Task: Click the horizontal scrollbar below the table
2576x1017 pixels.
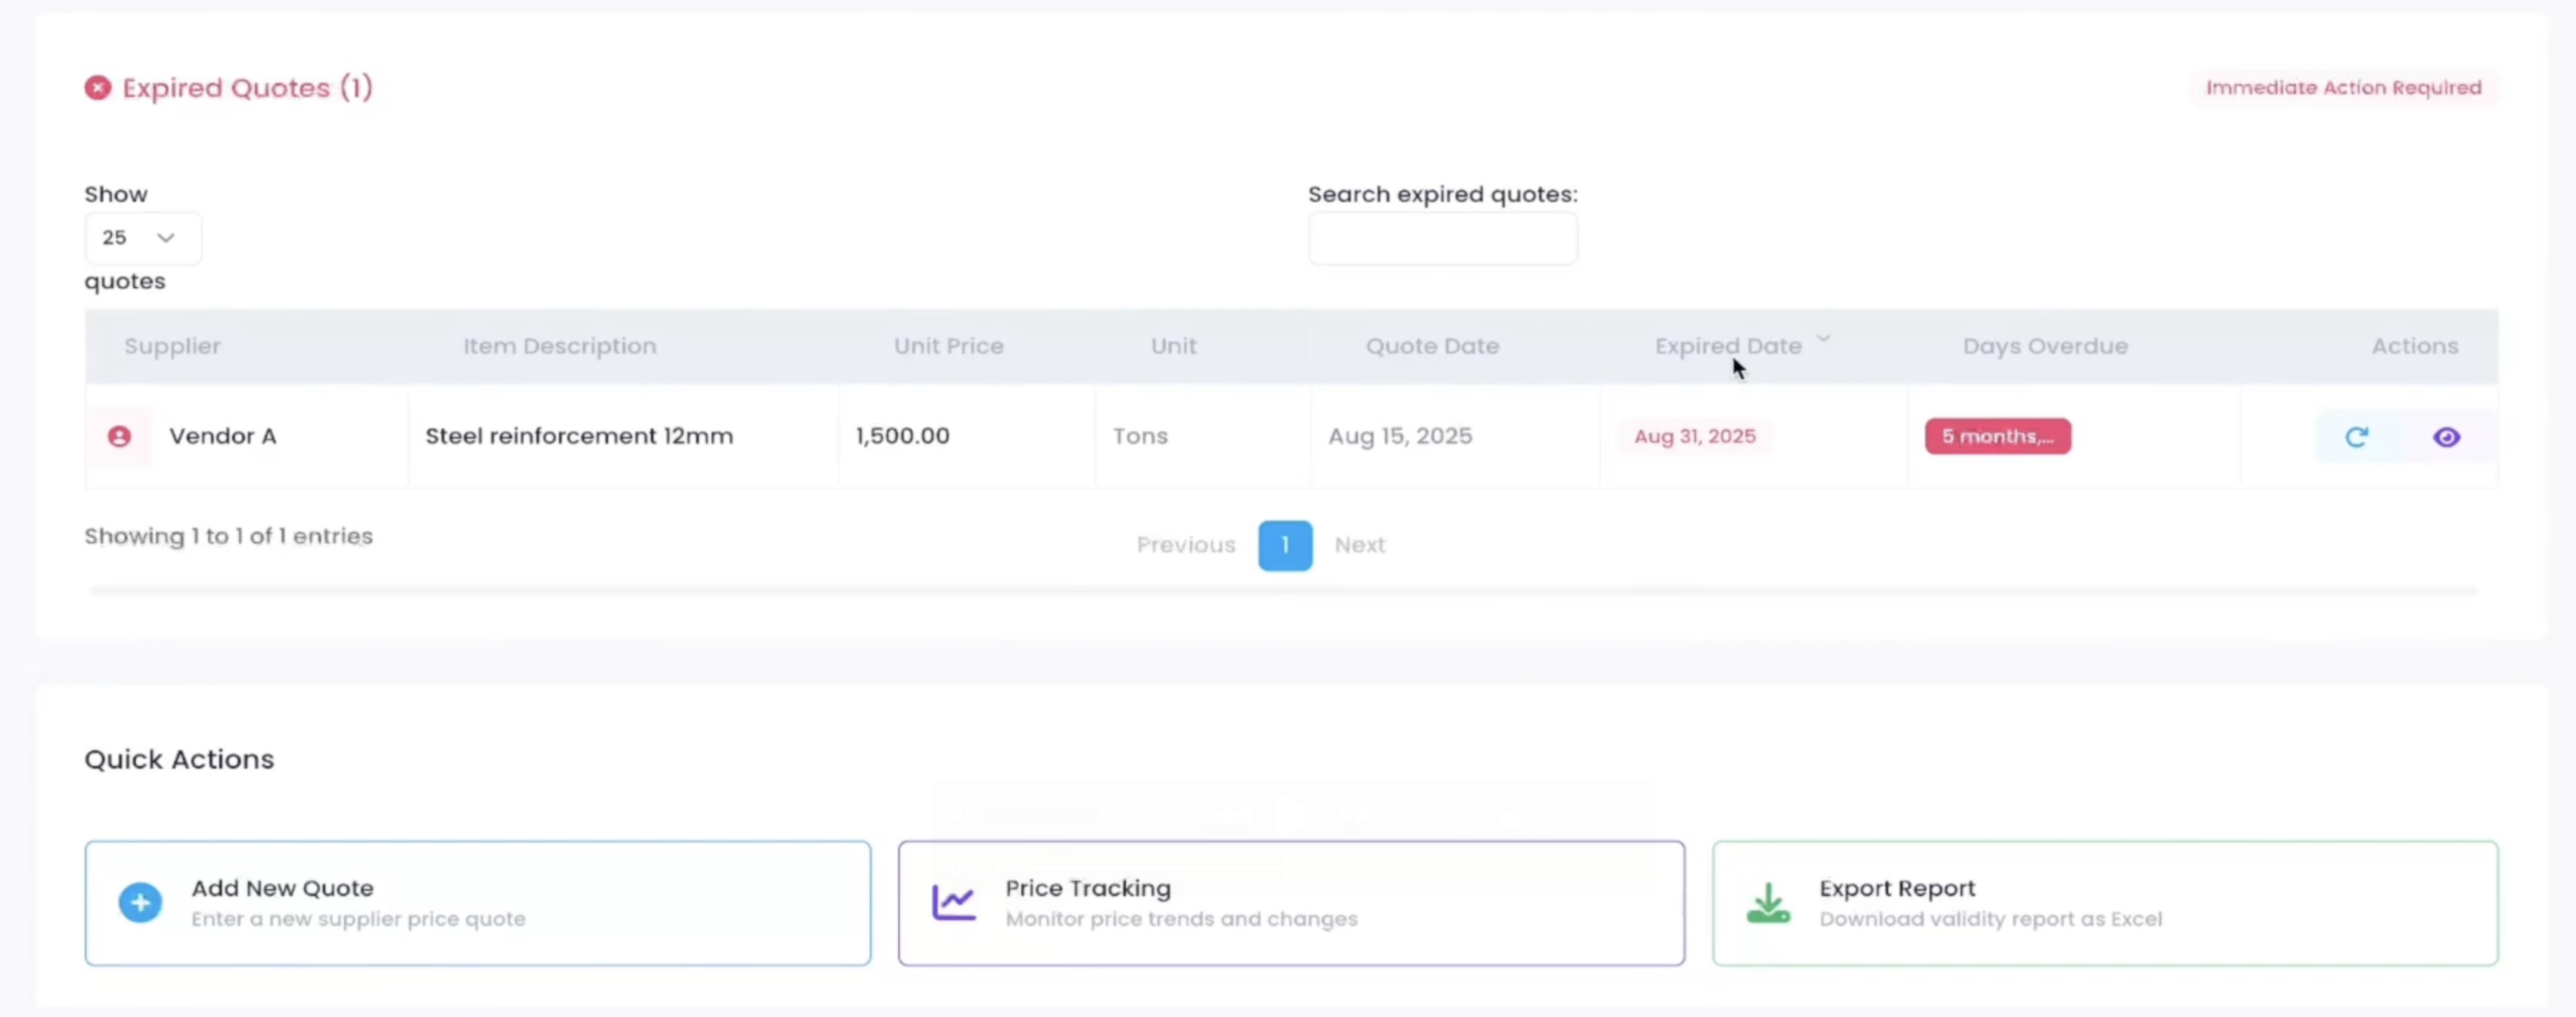Action: 1283,590
